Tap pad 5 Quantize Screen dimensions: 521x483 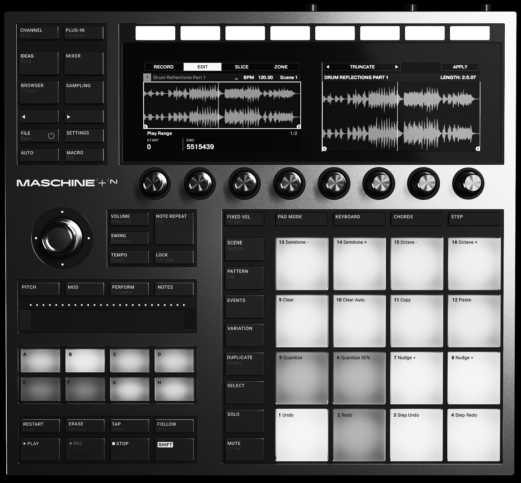[x=302, y=378]
